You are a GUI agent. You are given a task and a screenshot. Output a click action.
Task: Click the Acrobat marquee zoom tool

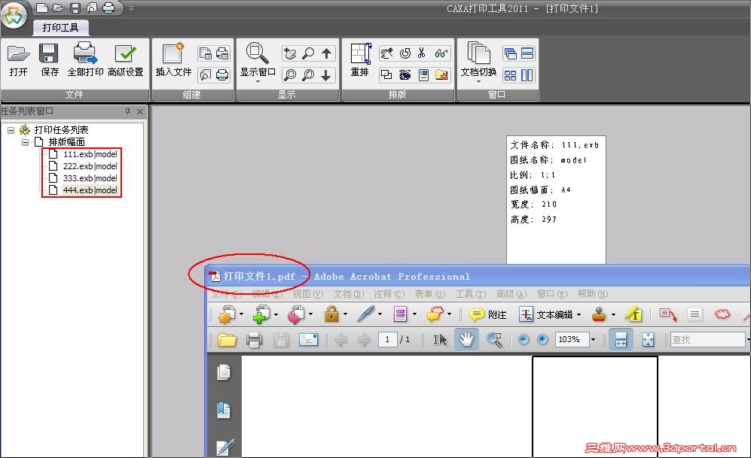point(494,340)
